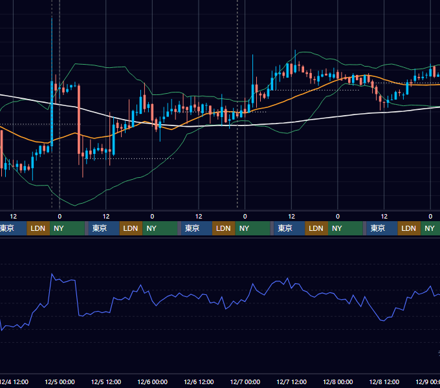Click the oscillator line's highest peak near 12/5 00:00

coord(52,274)
